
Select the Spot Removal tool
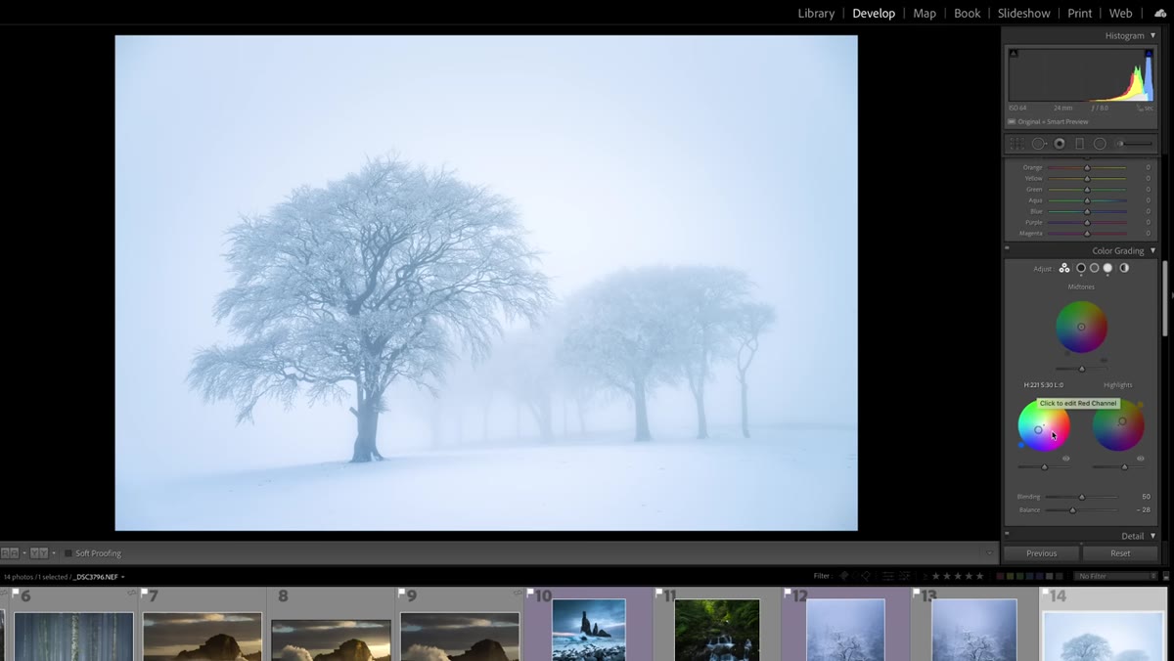coord(1038,144)
